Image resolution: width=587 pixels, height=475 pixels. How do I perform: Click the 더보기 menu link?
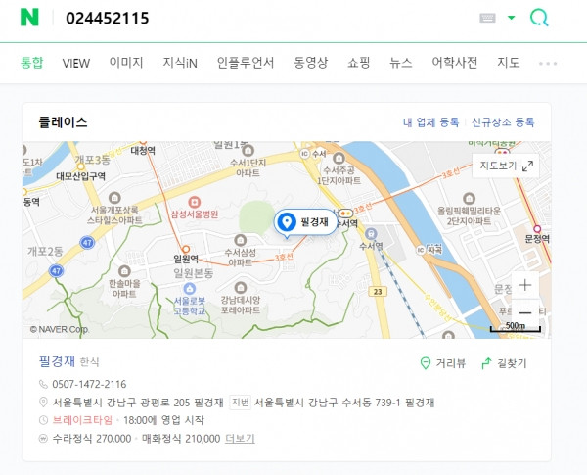pos(240,439)
